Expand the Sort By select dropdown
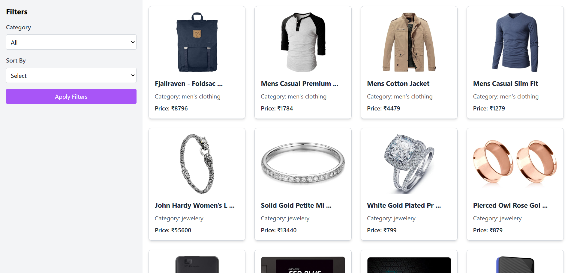Image resolution: width=568 pixels, height=273 pixels. [71, 75]
